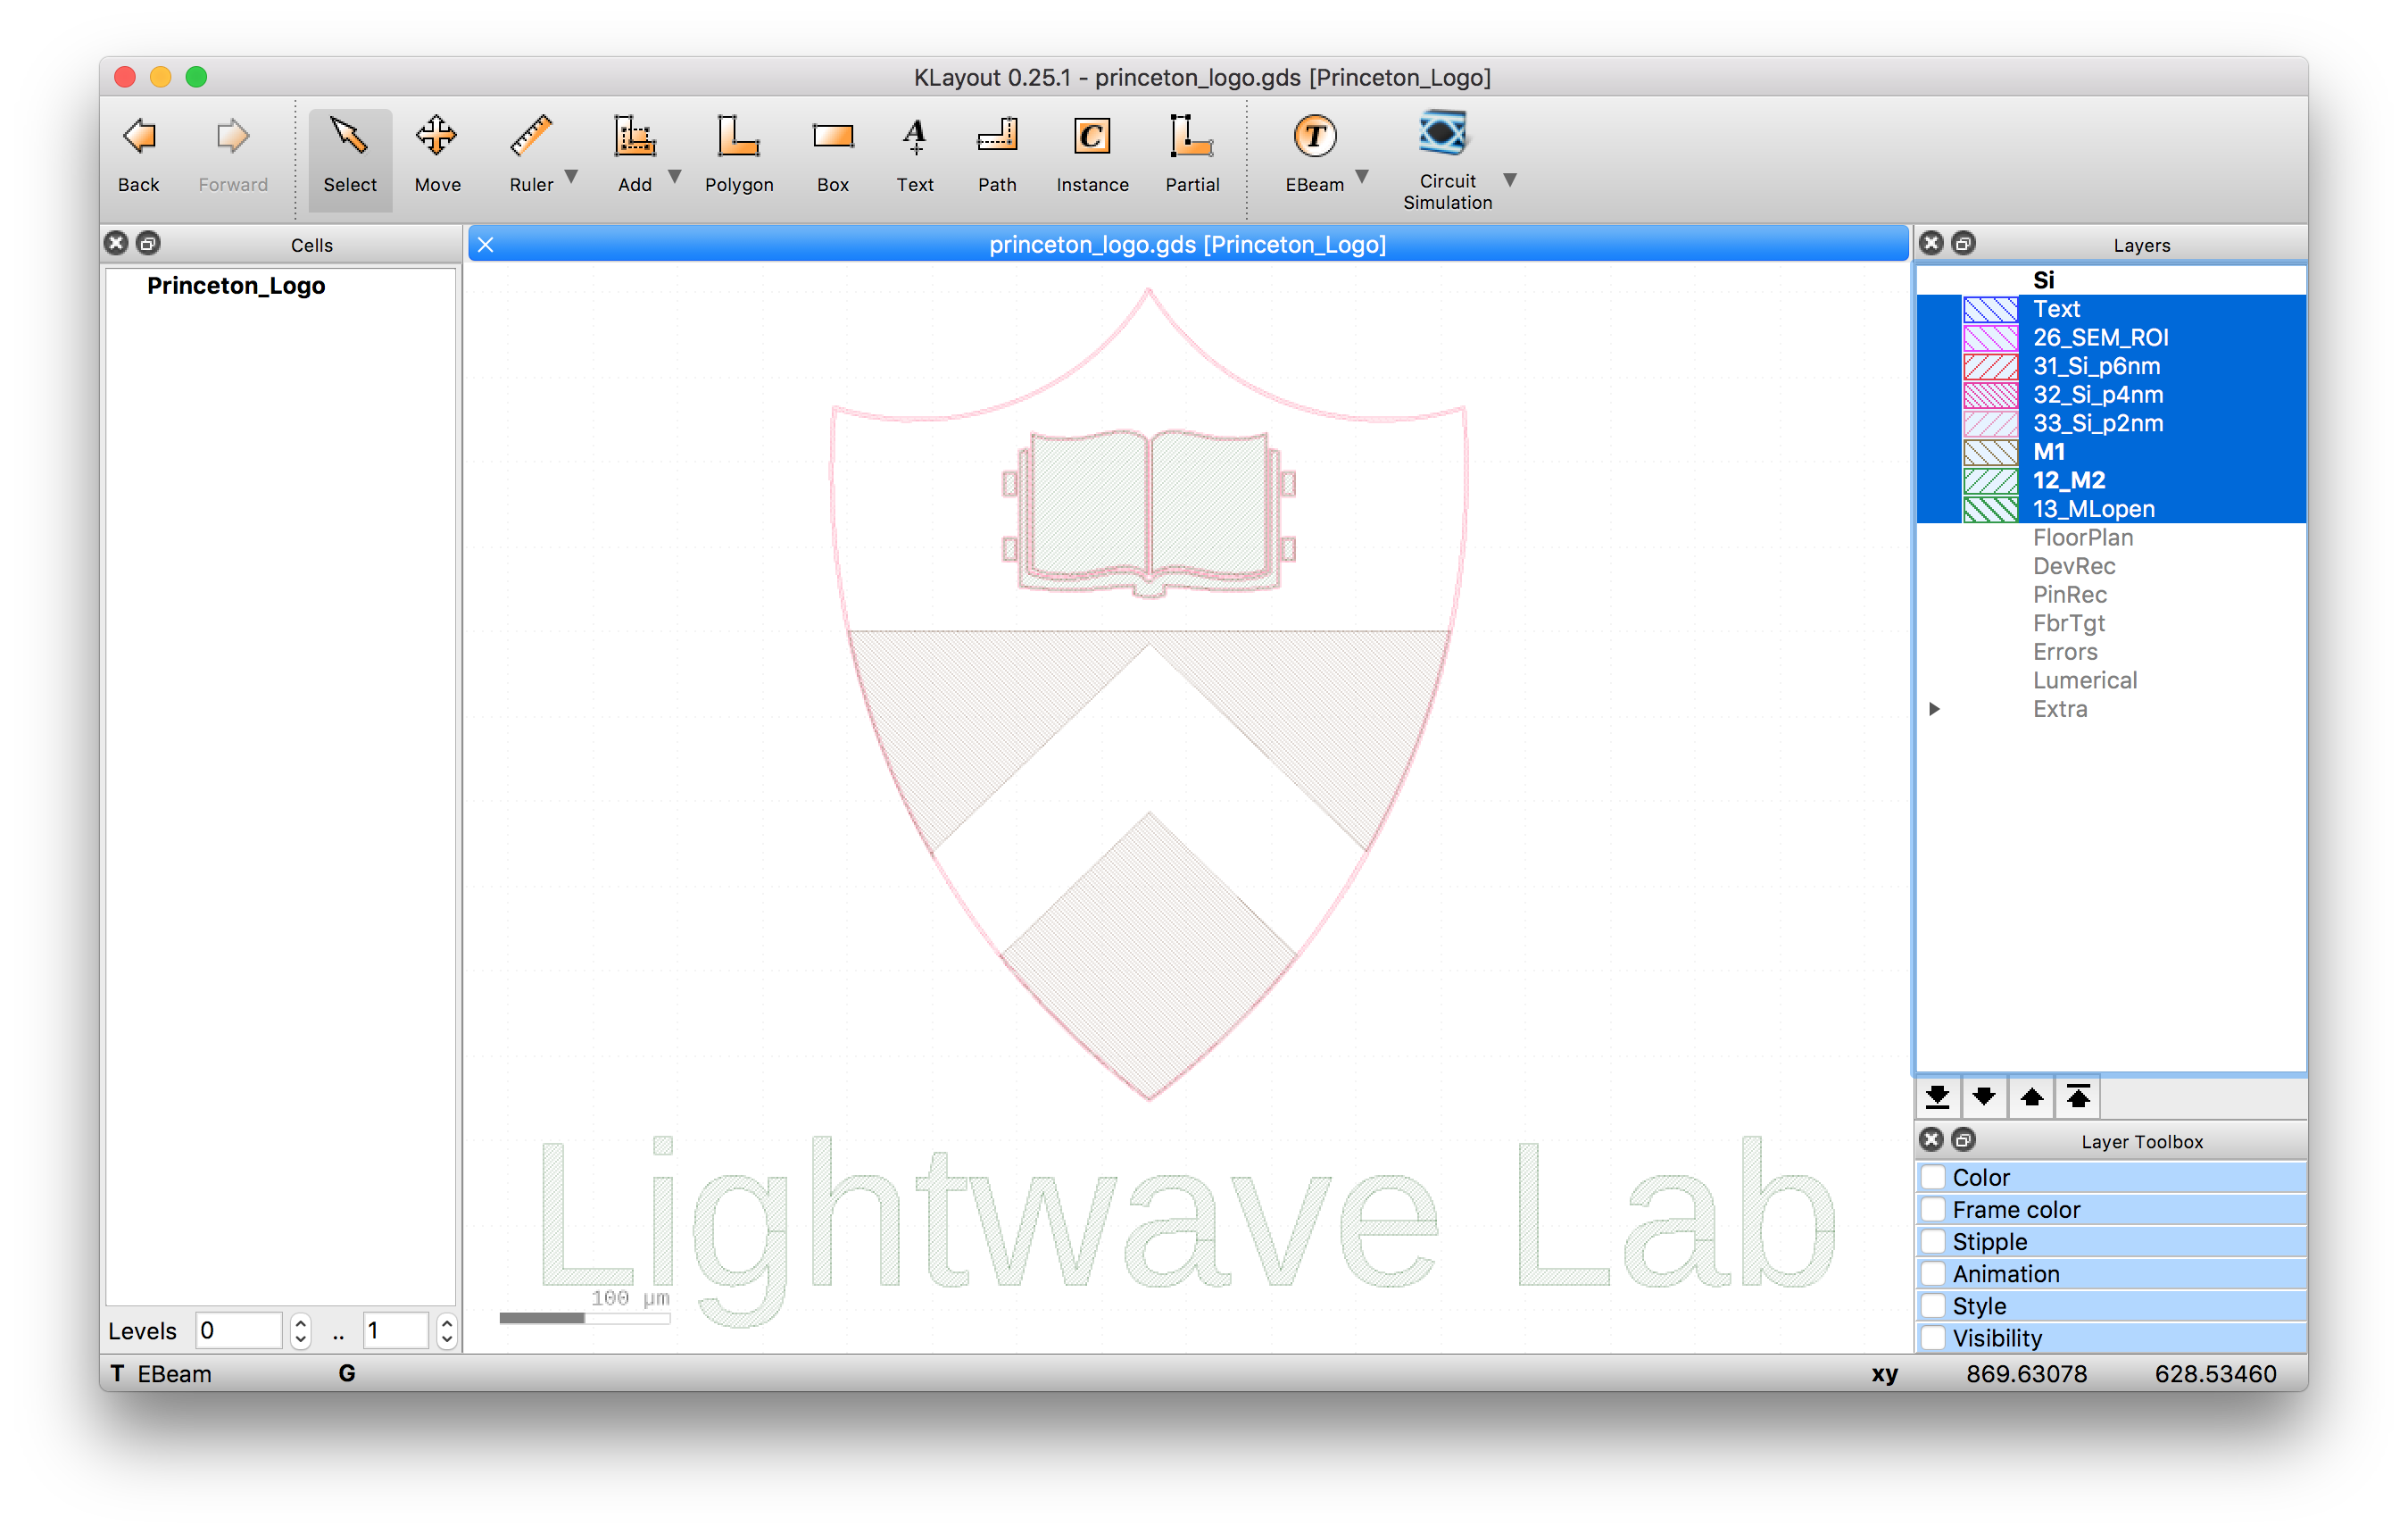Undock the Layers panel

(1964, 243)
